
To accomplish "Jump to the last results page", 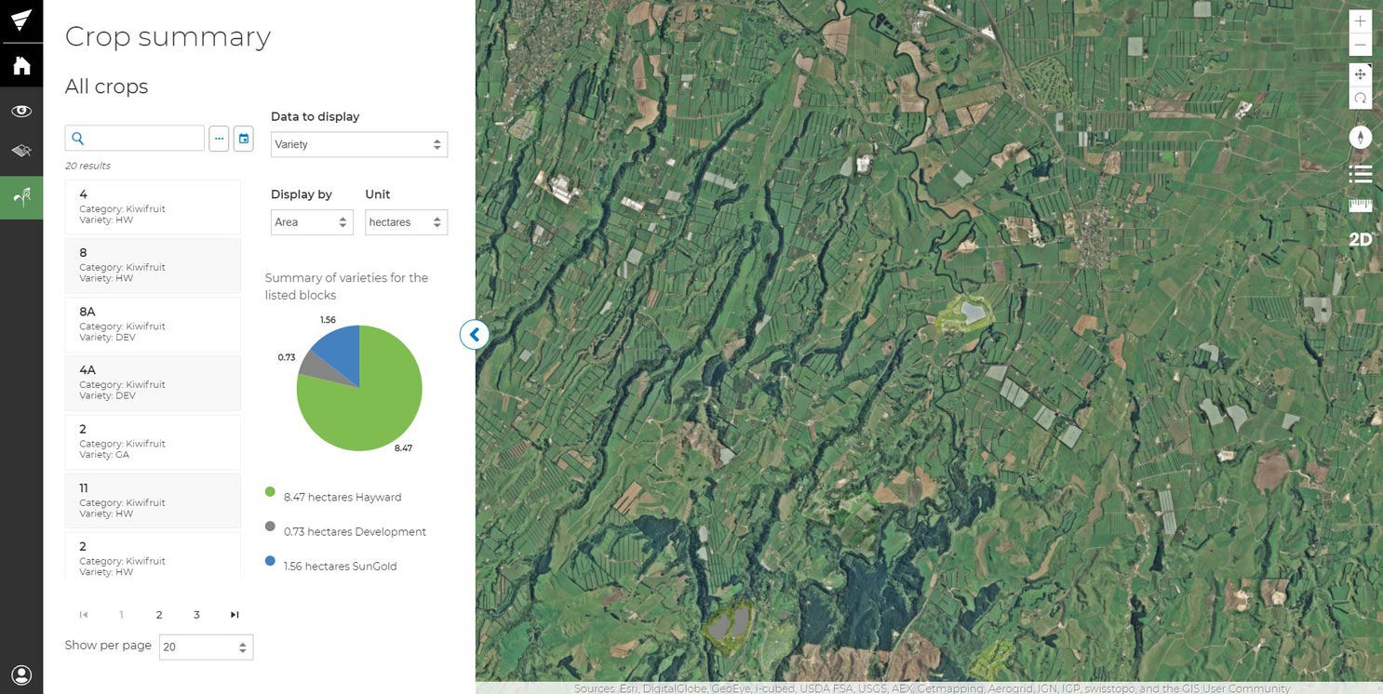I will click(x=235, y=615).
